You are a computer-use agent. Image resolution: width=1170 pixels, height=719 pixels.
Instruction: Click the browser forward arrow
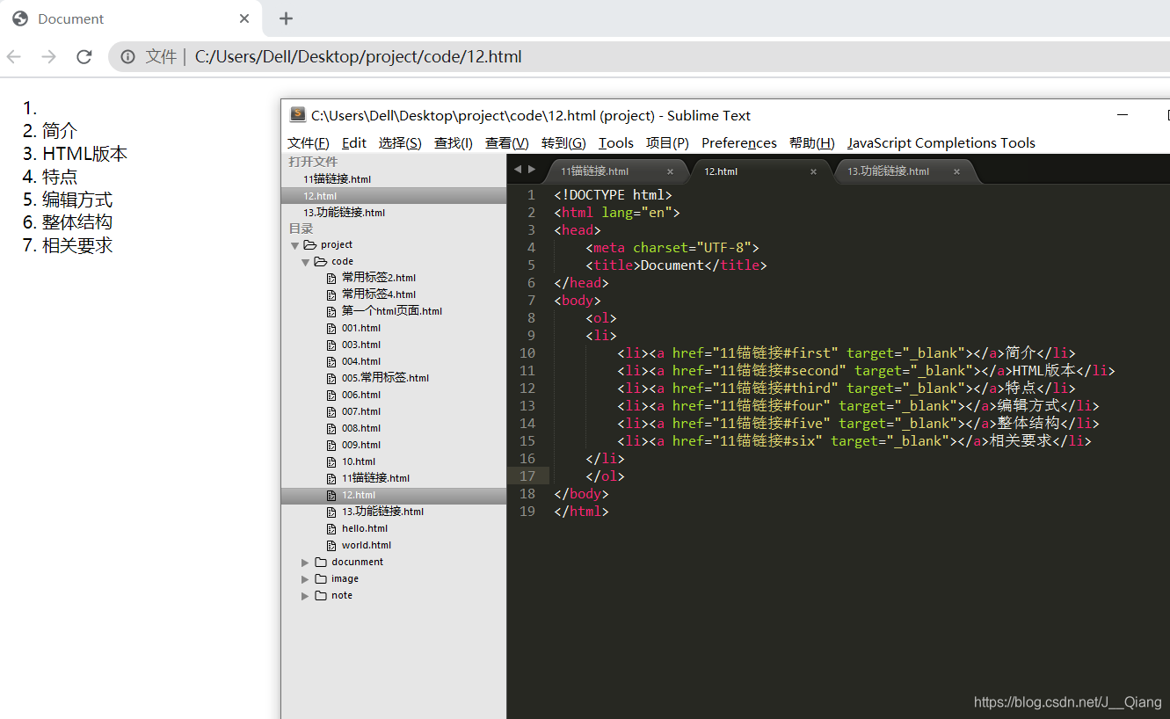click(x=49, y=57)
